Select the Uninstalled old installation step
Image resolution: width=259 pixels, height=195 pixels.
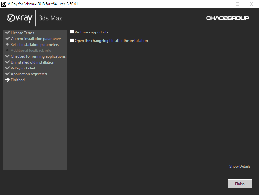click(33, 62)
